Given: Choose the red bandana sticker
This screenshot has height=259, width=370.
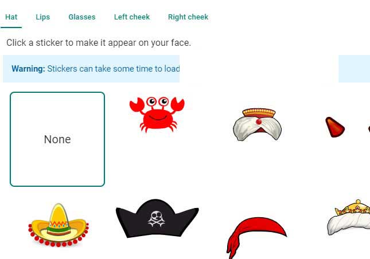Looking at the screenshot, I should point(256,238).
